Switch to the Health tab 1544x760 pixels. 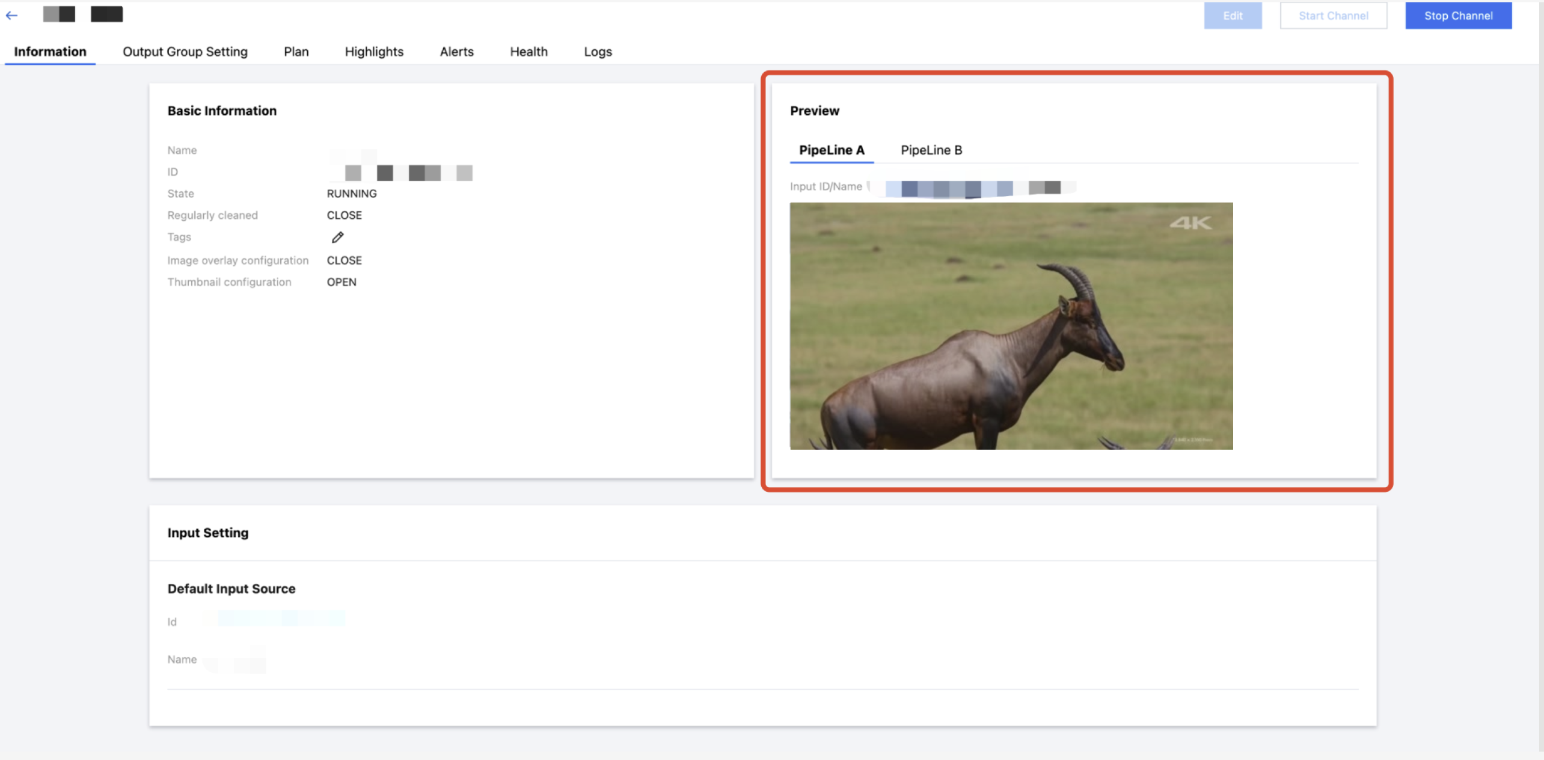(x=528, y=52)
